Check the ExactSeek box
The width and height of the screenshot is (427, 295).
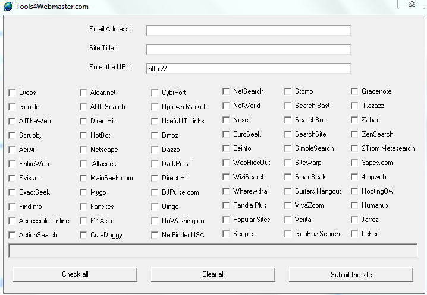pos(12,192)
